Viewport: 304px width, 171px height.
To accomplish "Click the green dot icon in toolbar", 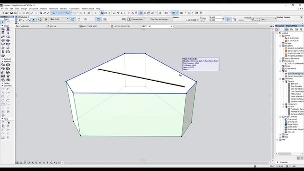I will click(160, 13).
